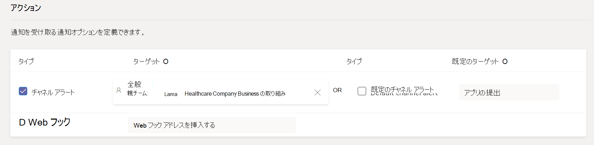594x145 pixels.
Task: Clear the selected channel with the X icon
Action: [x=317, y=92]
